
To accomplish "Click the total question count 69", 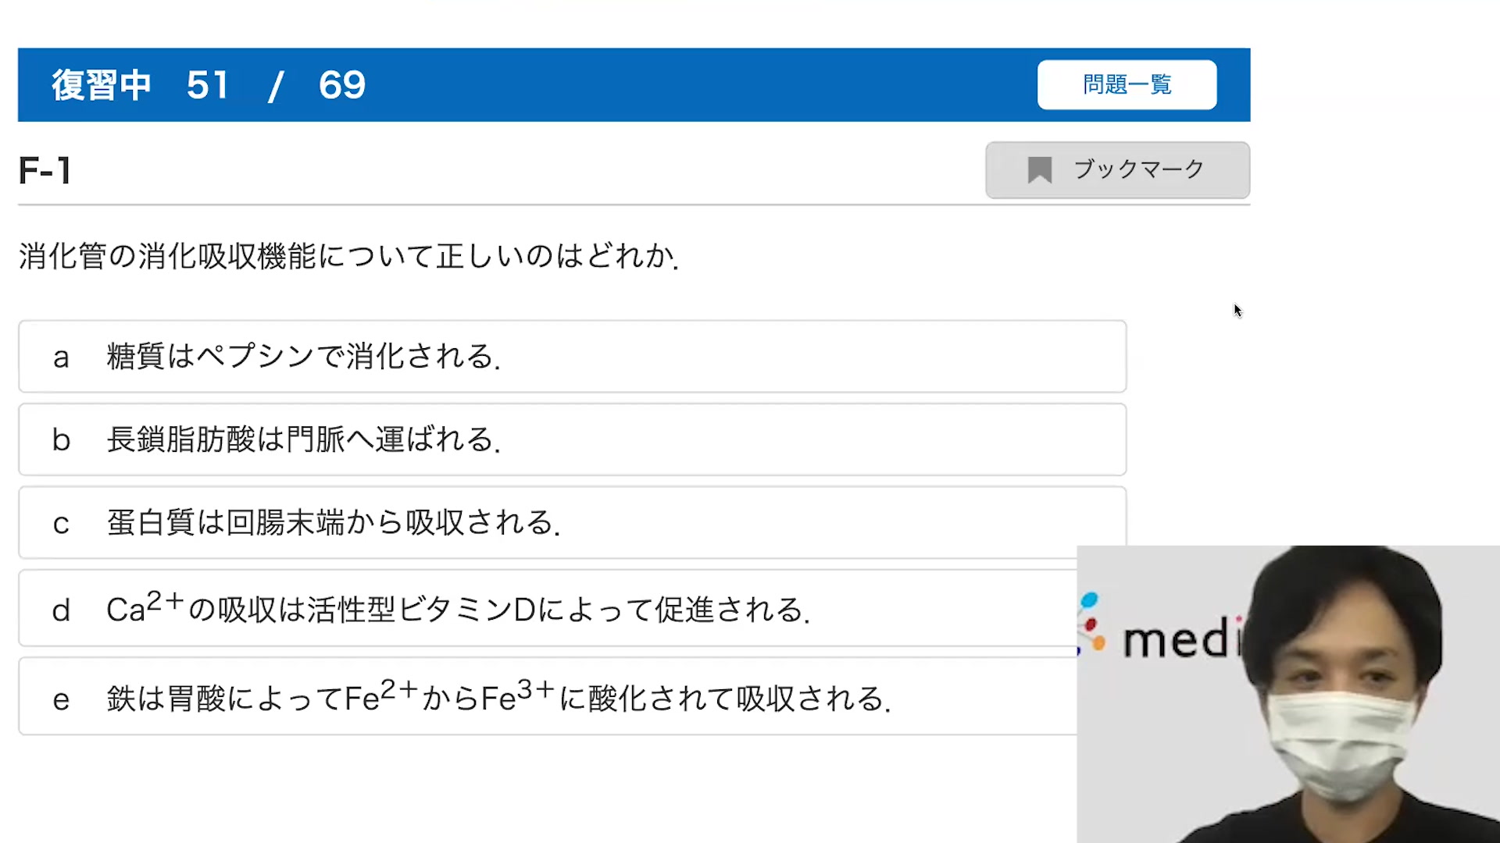I will point(341,85).
